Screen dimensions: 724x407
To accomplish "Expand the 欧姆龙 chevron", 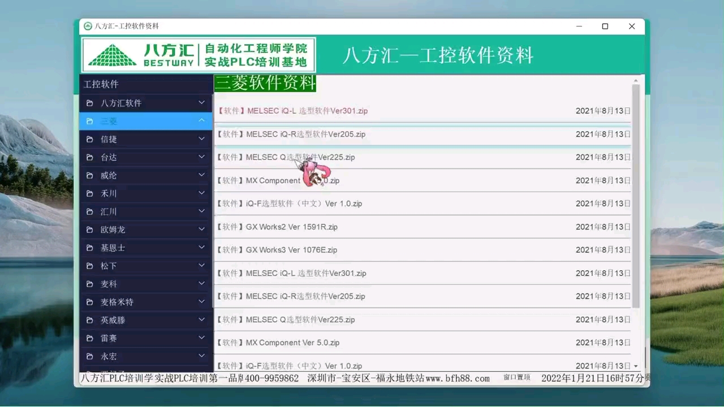I will pos(201,229).
